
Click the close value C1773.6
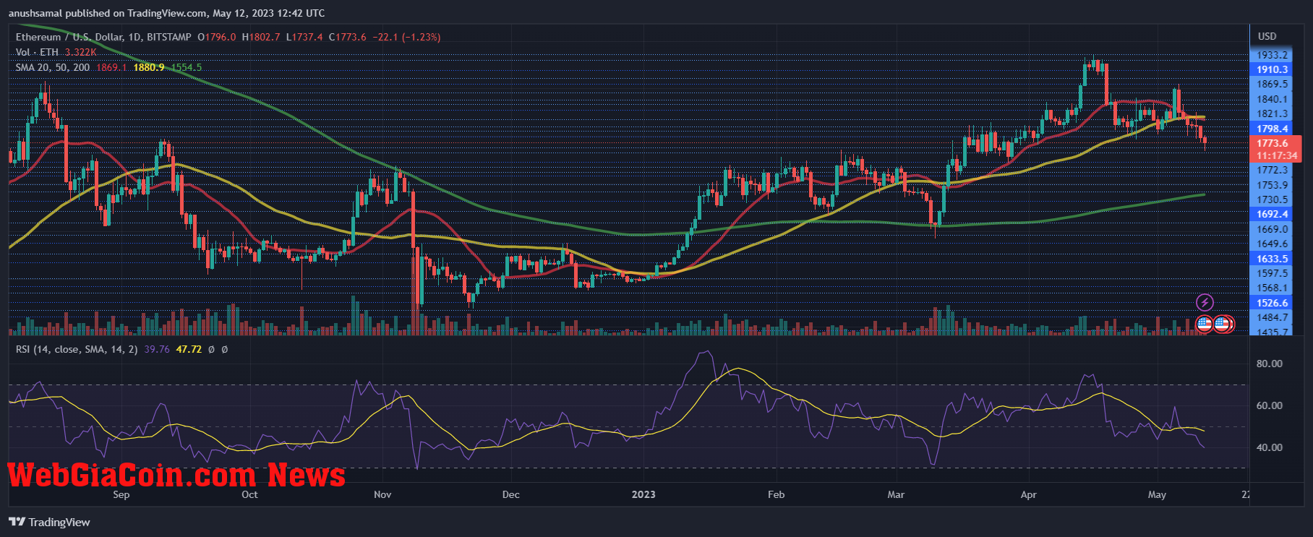click(348, 37)
